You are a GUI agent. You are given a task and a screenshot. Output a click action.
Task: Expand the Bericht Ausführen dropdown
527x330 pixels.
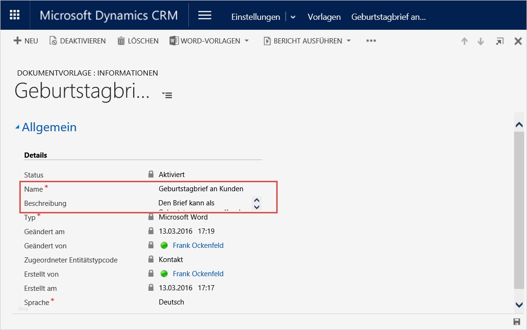pos(348,41)
